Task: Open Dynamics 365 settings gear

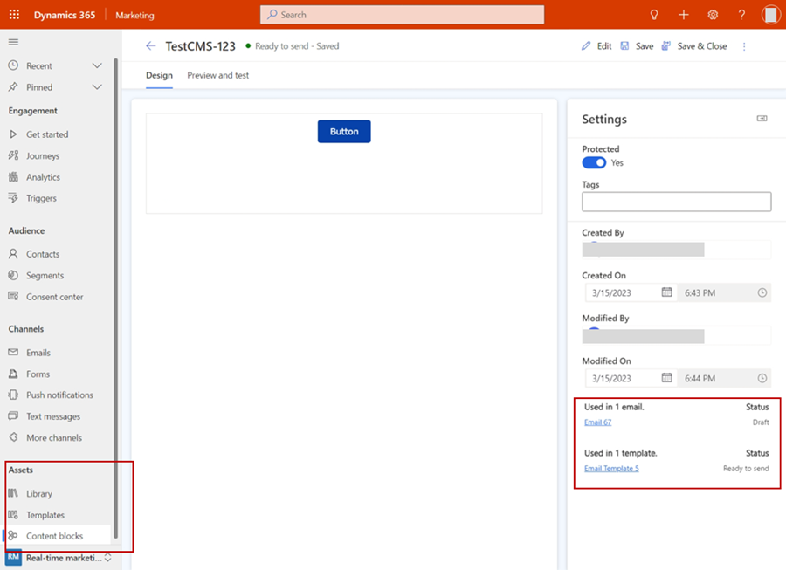Action: [713, 14]
